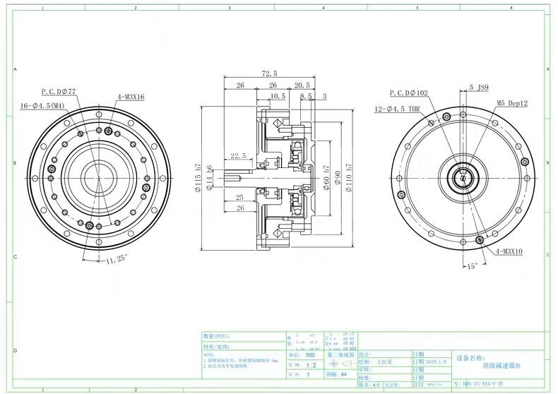Select the P.C.DΦ102 annotation
558x394 pixels.
[409, 92]
